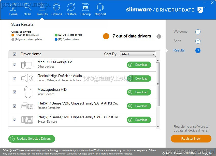The width and height of the screenshot is (216, 156).
Task: Toggle select-all checkbox next to Driver Name
Action: 15,54
